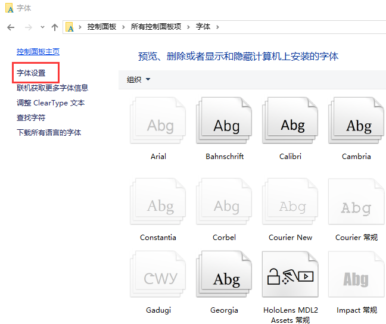The height and width of the screenshot is (324, 386).
Task: Select the Constantia font icon
Action: tap(158, 201)
